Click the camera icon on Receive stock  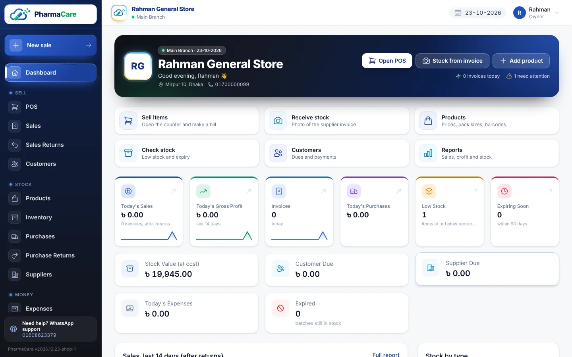278,121
